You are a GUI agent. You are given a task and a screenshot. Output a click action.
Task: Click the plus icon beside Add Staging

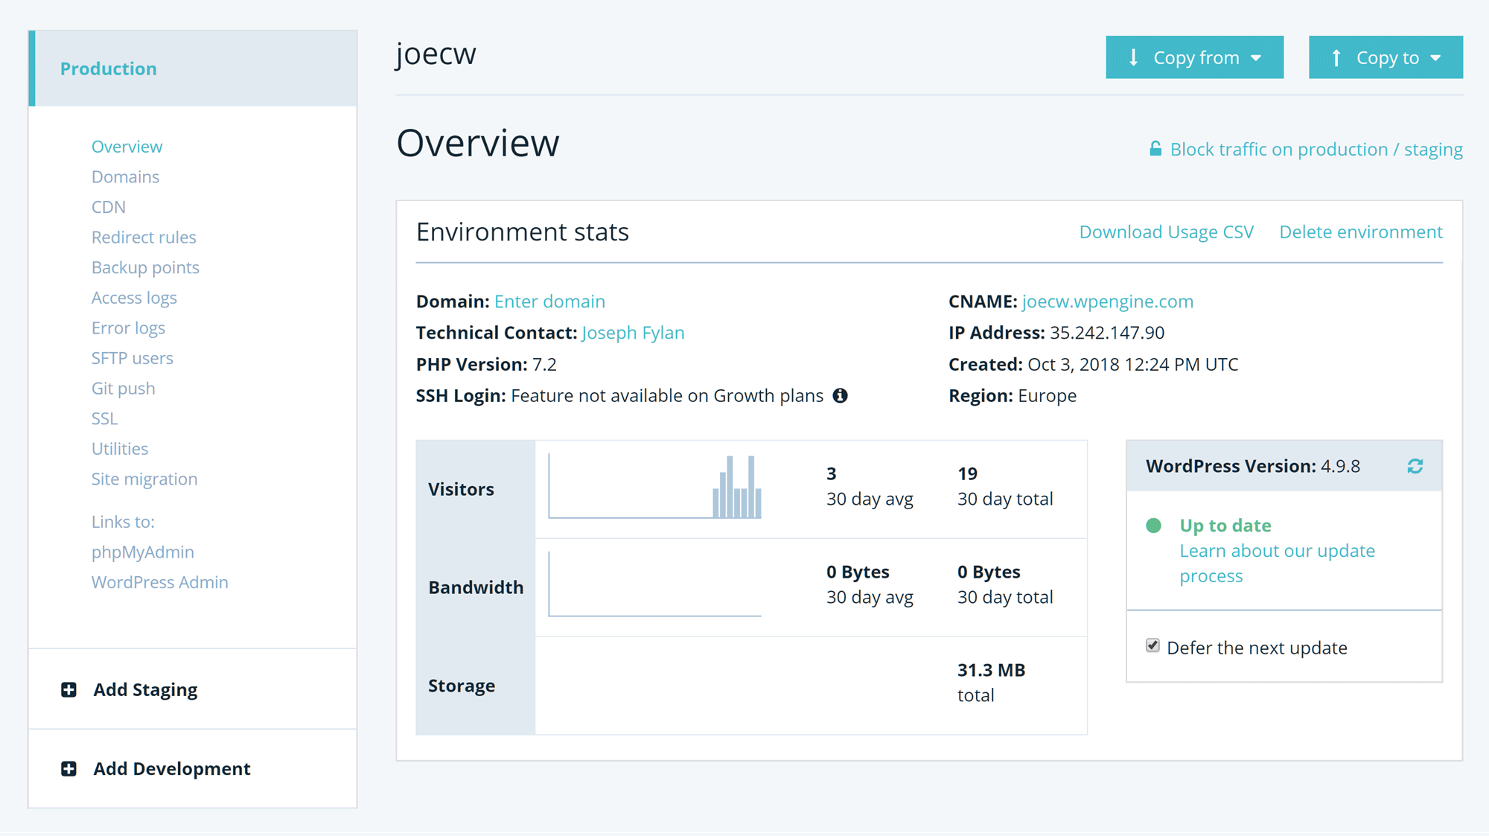click(68, 689)
